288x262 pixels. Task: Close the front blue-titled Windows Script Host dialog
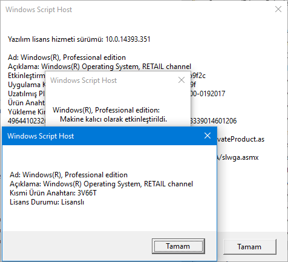(208, 136)
